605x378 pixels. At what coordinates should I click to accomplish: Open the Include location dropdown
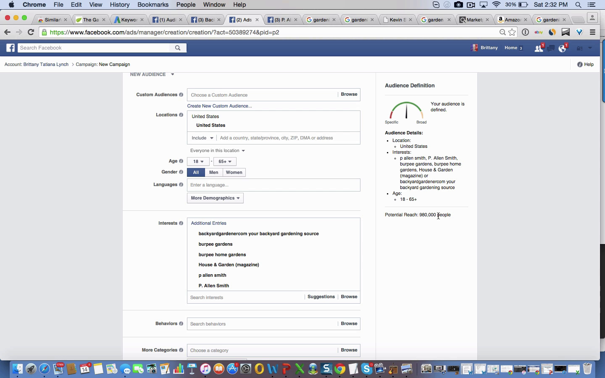tap(203, 138)
